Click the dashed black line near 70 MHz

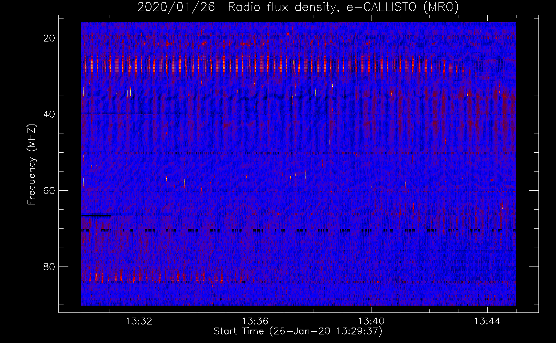(298, 230)
